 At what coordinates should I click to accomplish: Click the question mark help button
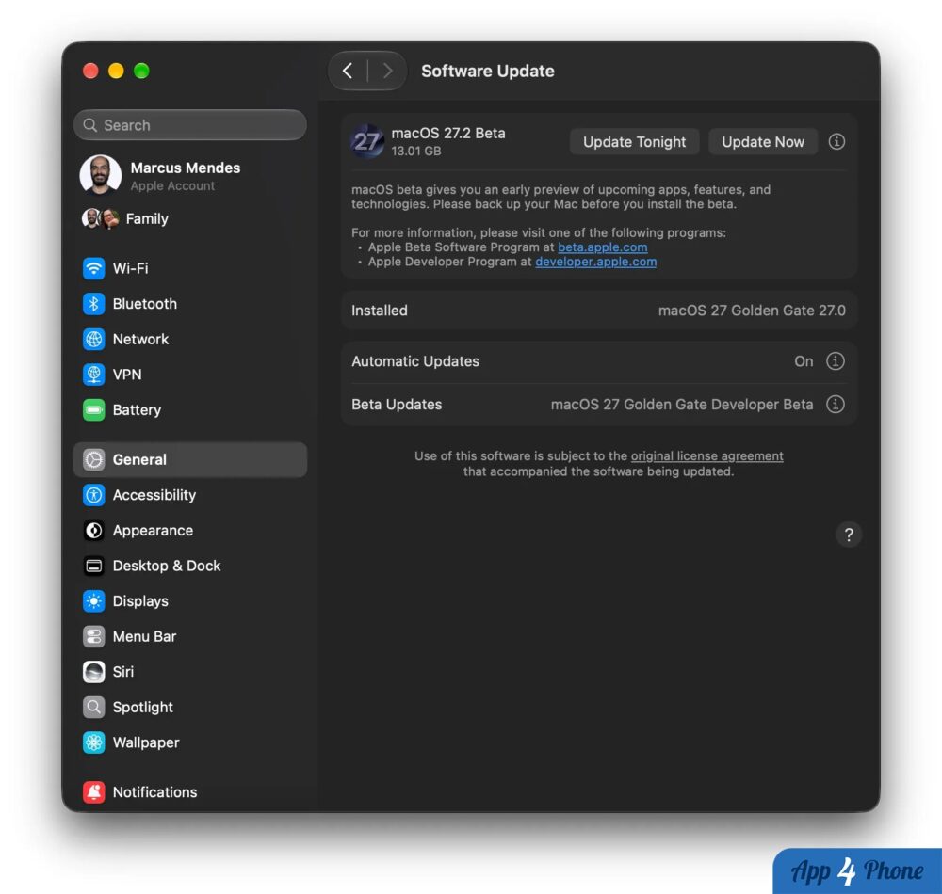pos(849,535)
